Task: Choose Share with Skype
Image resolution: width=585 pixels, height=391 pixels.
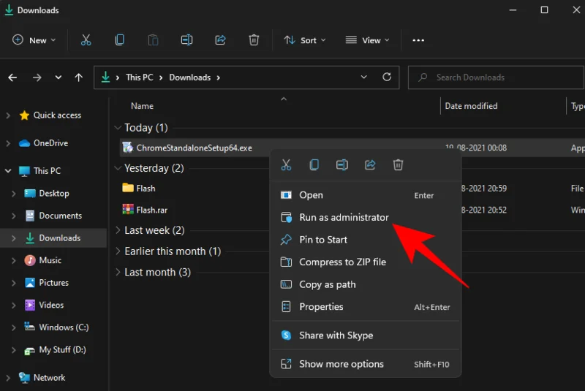Action: pyautogui.click(x=365, y=335)
